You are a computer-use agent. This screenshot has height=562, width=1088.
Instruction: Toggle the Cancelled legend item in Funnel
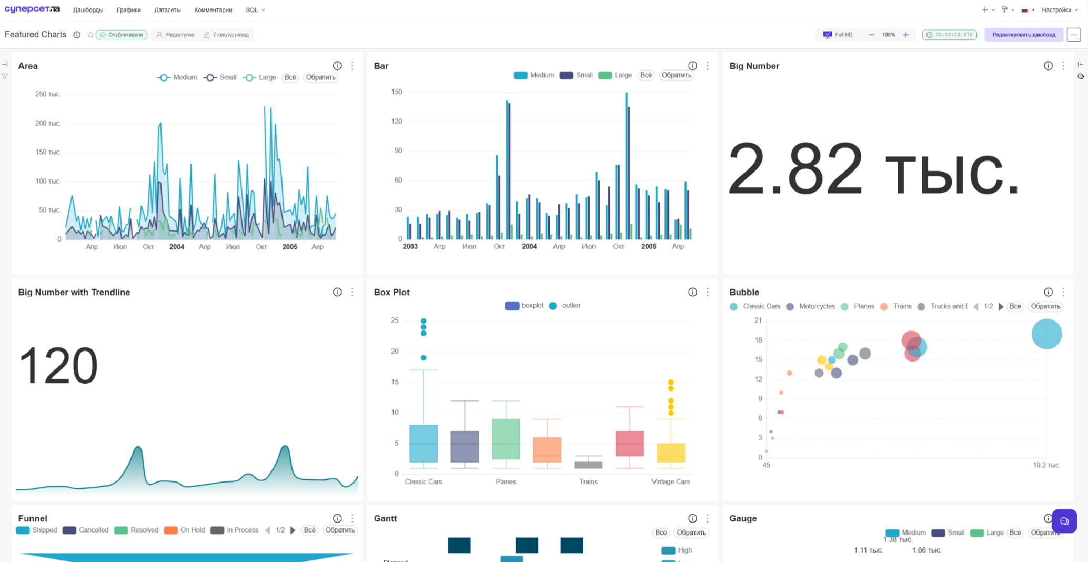point(85,530)
